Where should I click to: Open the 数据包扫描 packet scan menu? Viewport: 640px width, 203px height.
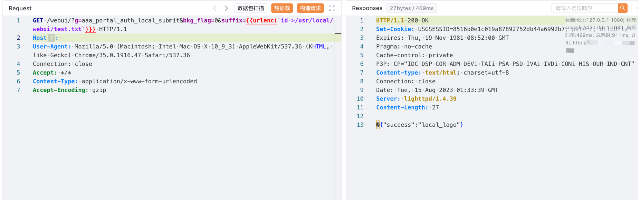[x=250, y=8]
